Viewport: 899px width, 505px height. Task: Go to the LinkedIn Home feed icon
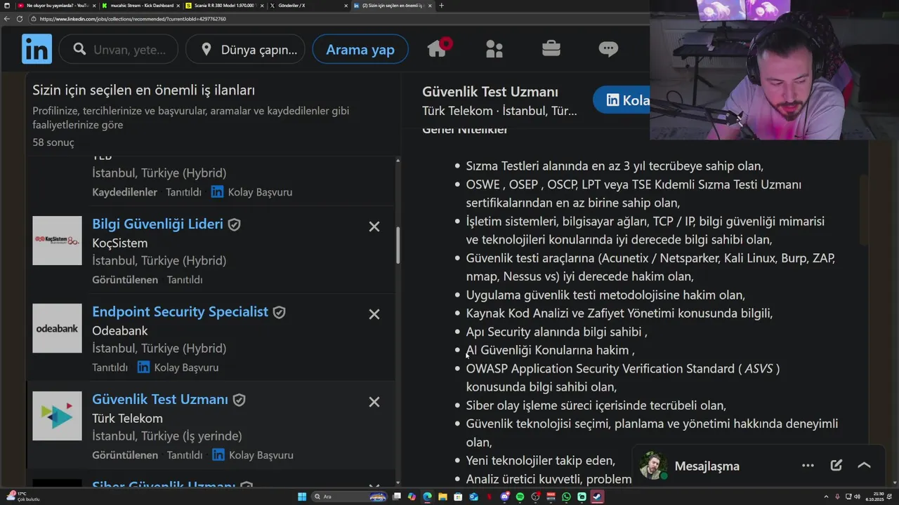(438, 48)
